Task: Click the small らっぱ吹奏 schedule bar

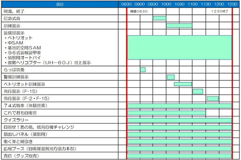Action: click(143, 70)
